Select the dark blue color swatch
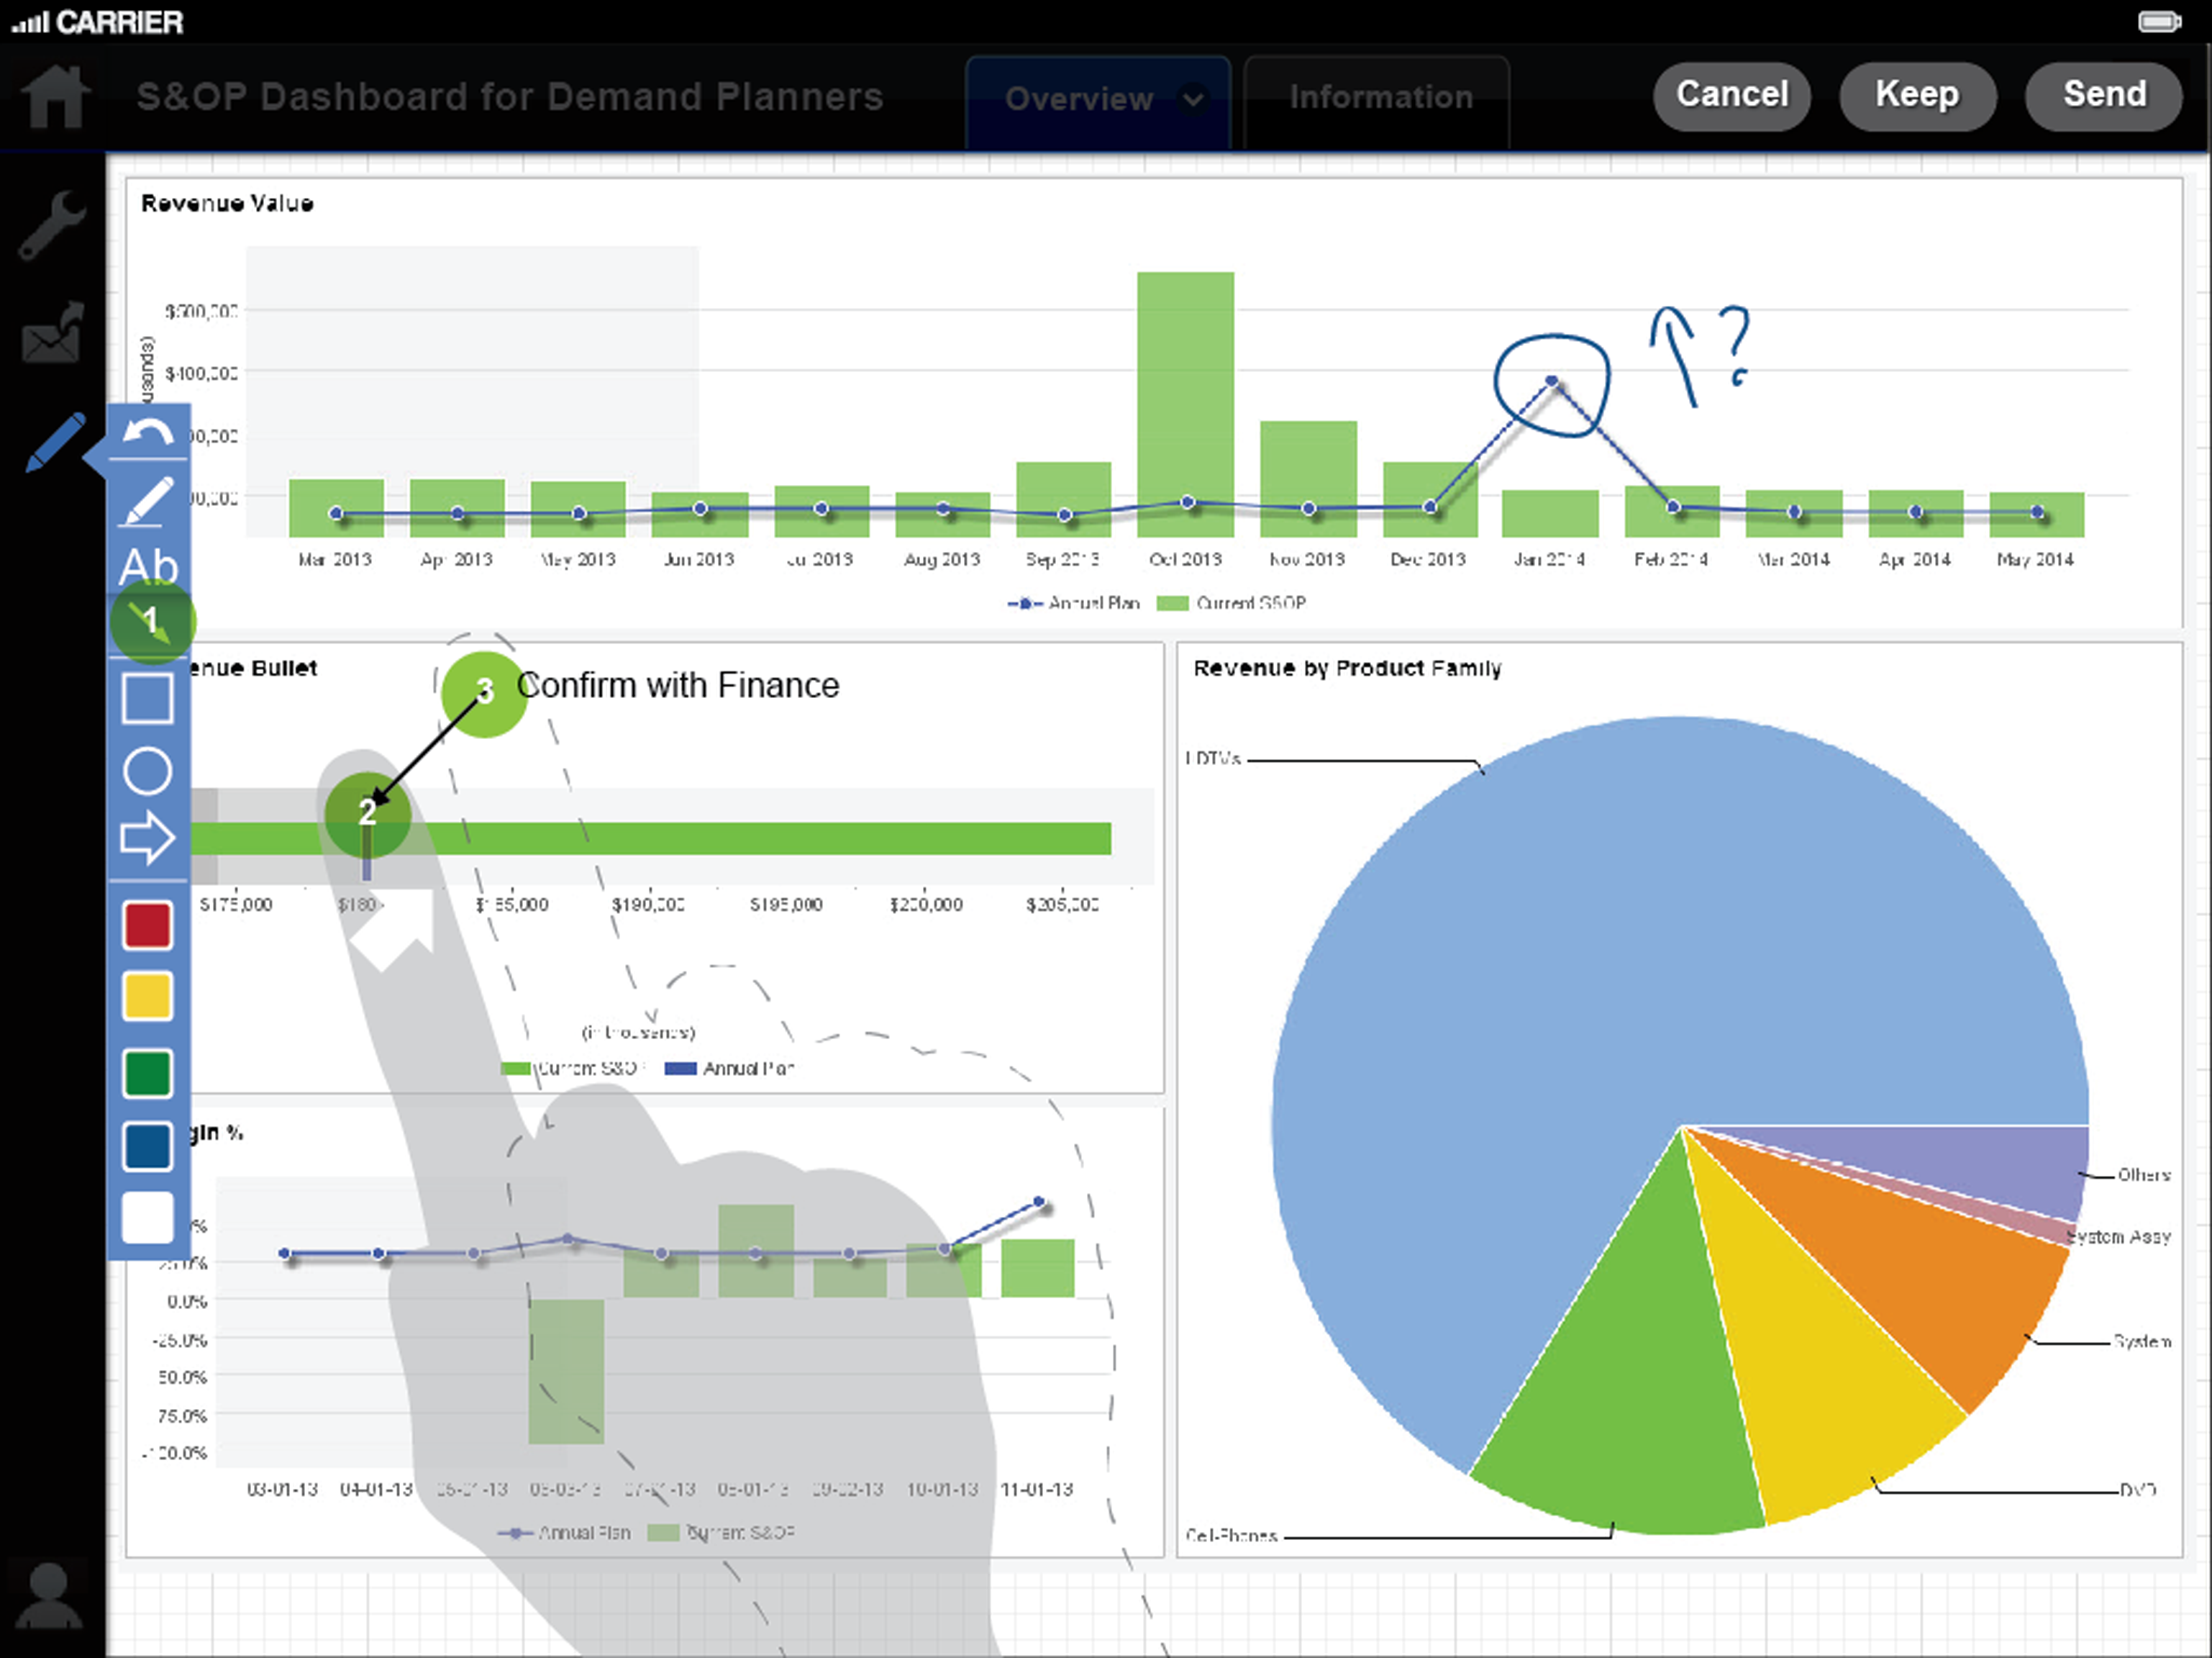This screenshot has width=2212, height=1658. [148, 1146]
